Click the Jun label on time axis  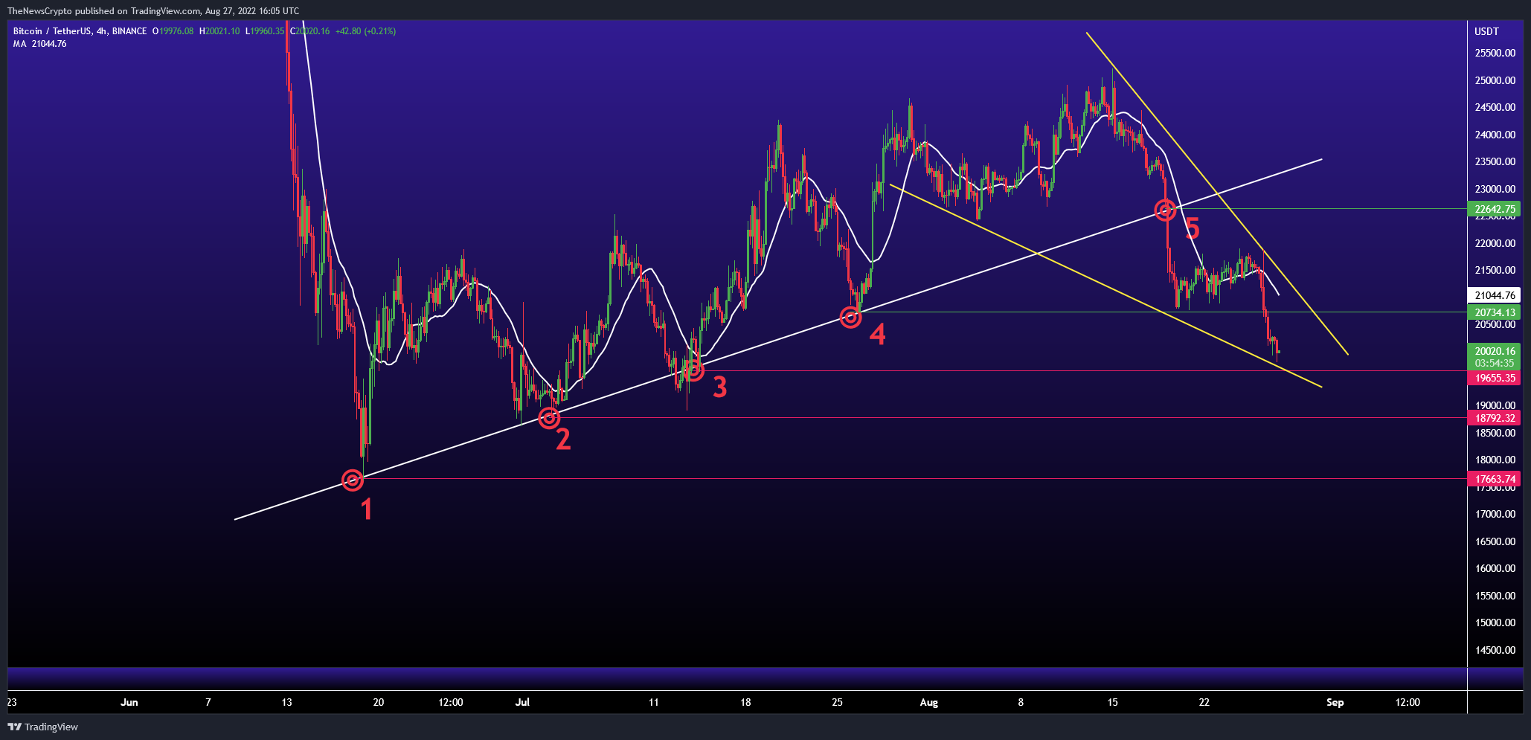tap(129, 702)
